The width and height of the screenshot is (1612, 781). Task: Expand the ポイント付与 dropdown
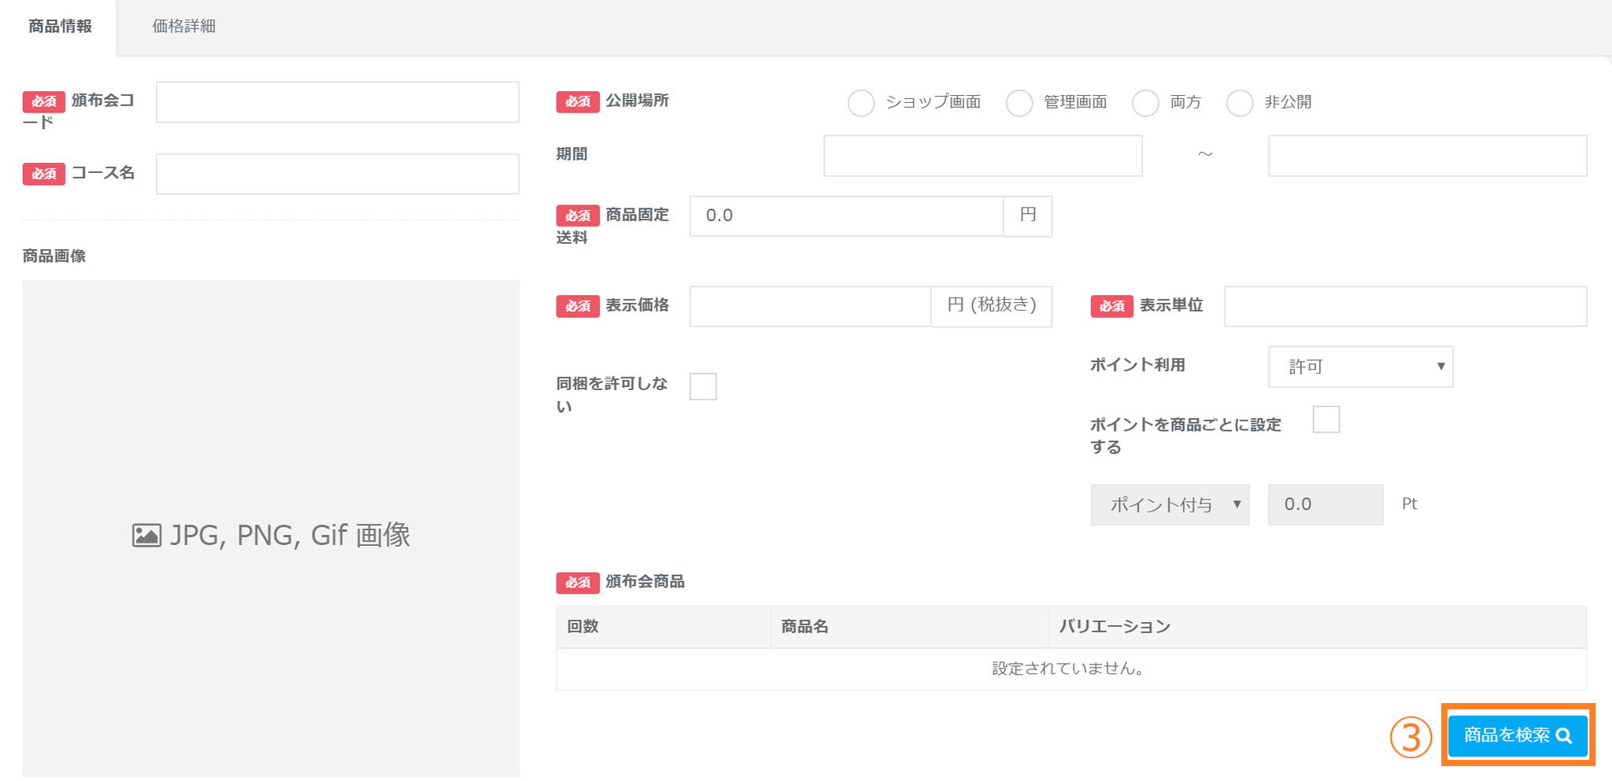[1170, 505]
